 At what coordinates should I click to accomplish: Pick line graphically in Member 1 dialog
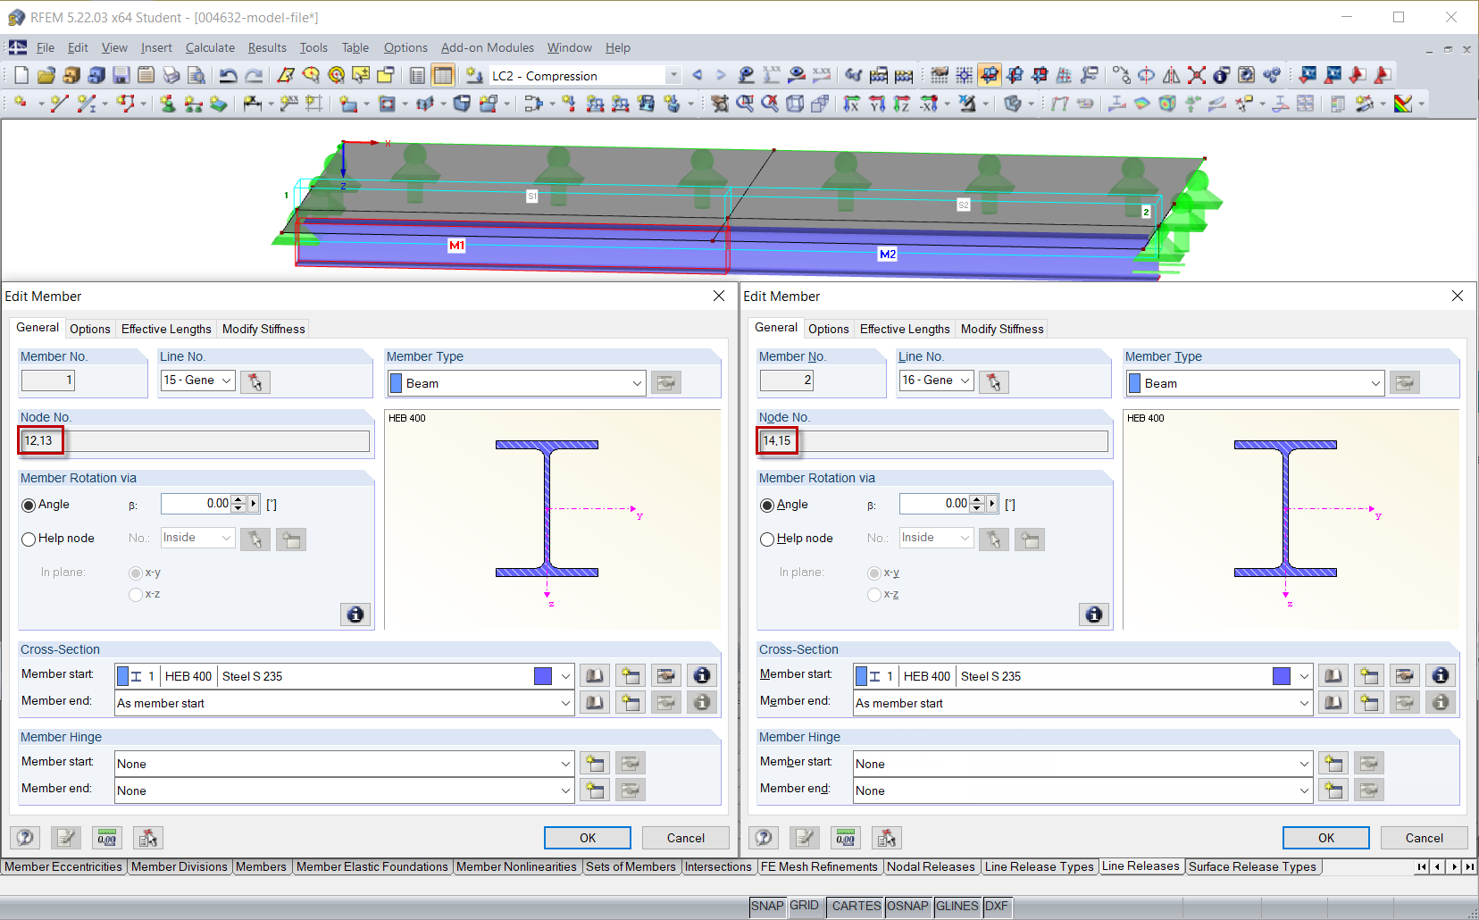[255, 382]
